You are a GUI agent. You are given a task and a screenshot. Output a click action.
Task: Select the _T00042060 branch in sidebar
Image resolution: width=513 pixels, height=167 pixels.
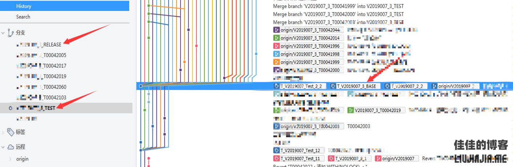pos(41,87)
